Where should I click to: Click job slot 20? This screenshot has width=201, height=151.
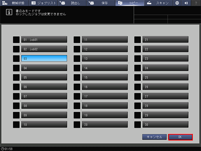[105, 125]
